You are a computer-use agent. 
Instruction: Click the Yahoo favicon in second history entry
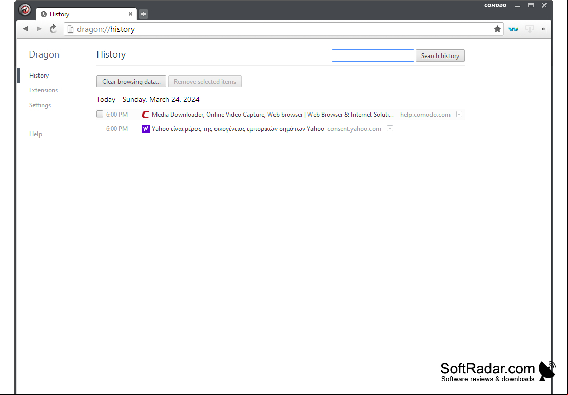146,129
